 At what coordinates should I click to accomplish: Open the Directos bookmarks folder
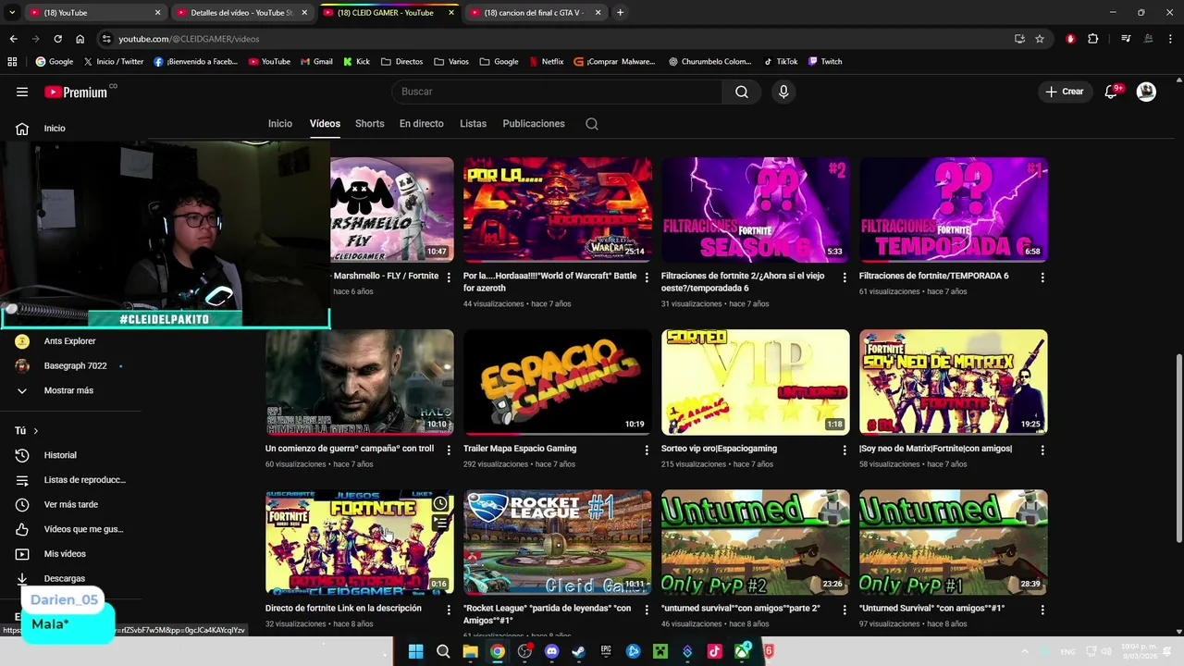(x=401, y=62)
